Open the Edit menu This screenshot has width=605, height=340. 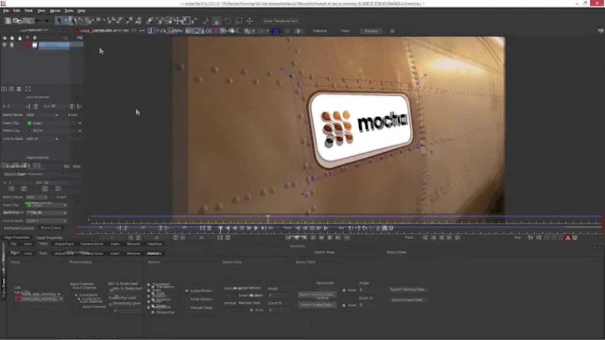(x=17, y=10)
